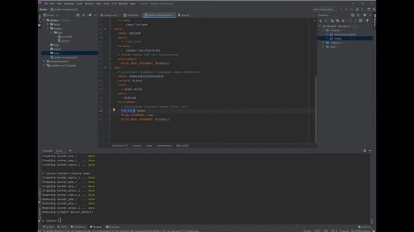
Task: Click the table editor icon in Database toolbar
Action: (361, 21)
